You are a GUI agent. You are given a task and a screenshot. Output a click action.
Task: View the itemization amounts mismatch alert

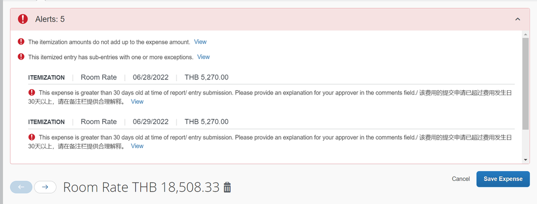(x=200, y=42)
